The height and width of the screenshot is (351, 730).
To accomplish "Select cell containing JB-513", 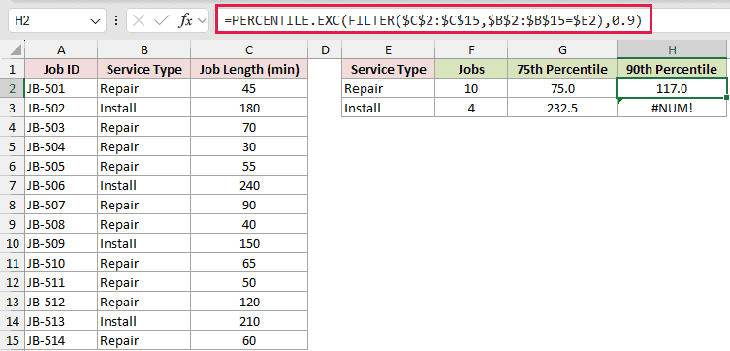I will pos(61,321).
